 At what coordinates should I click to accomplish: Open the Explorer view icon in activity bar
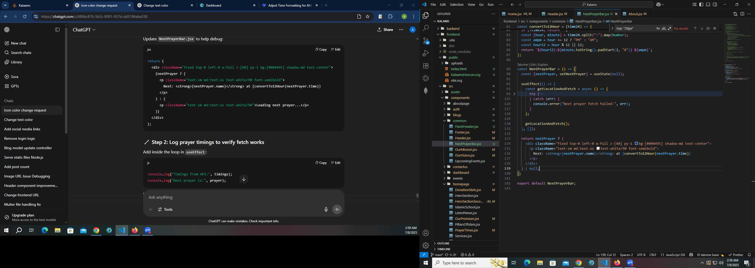click(425, 15)
